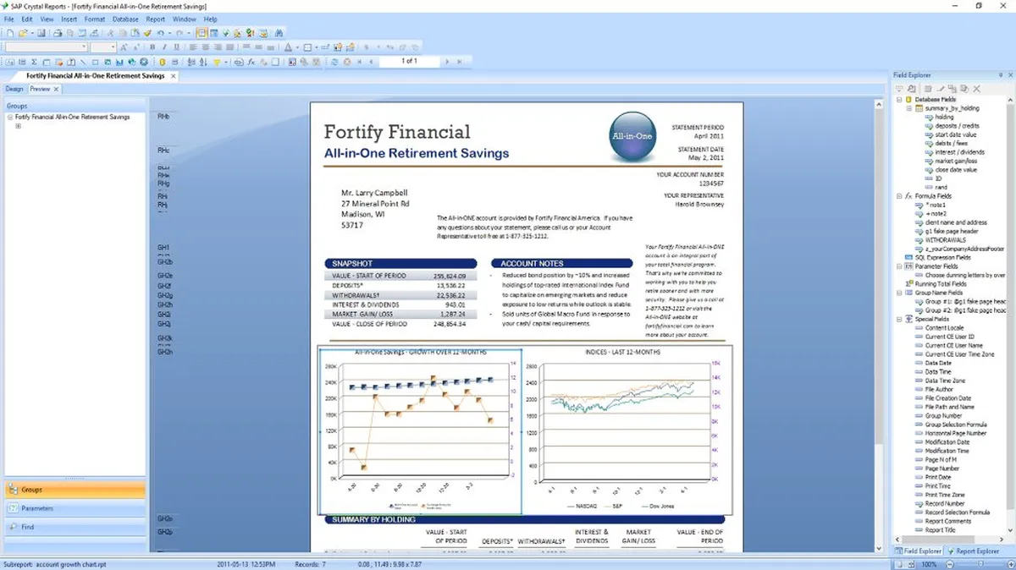Click the Field Explorer pin icon
Screen dimensions: 1016x570
pos(1000,75)
